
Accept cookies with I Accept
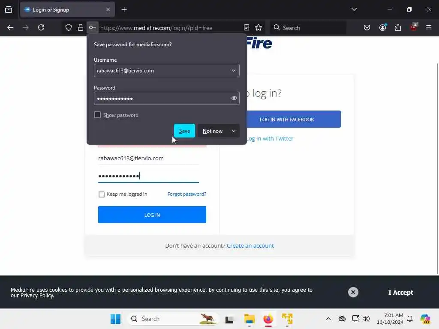pos(401,292)
